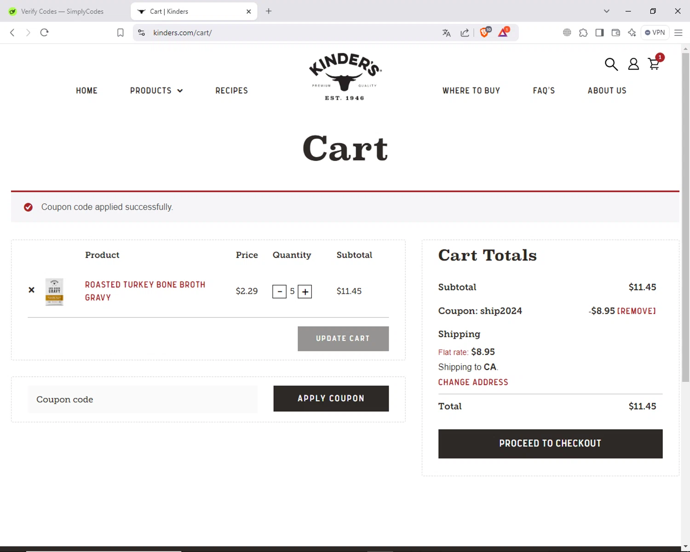Click the scrollbar down arrow
Screen dimensions: 690x552
tap(685, 546)
